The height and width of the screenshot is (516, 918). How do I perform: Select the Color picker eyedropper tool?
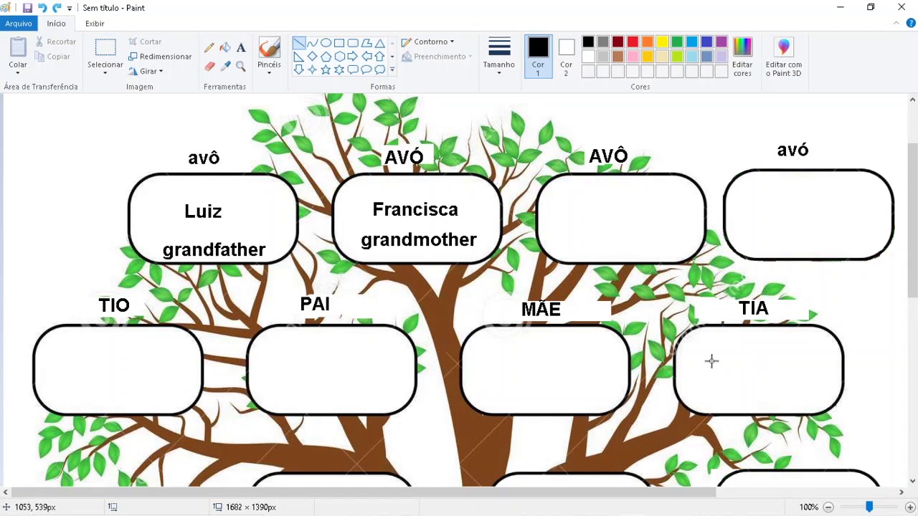225,66
